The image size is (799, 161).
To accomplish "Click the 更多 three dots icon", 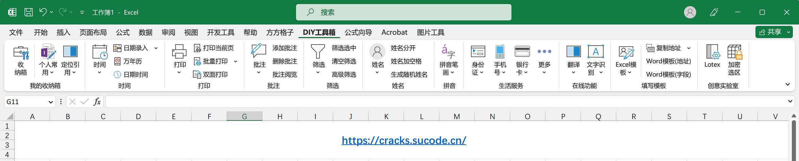I will click(x=544, y=51).
